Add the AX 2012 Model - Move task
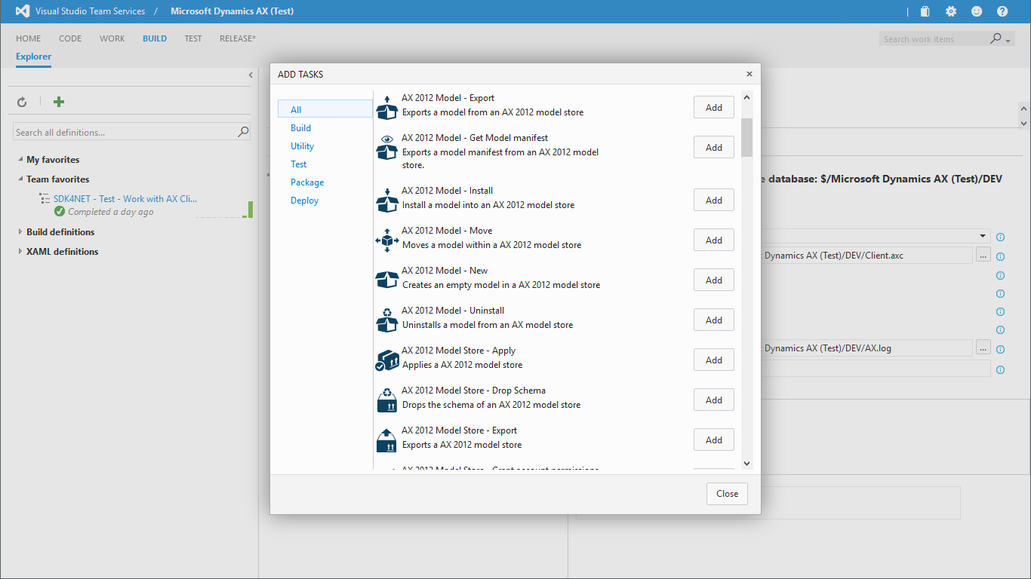The width and height of the screenshot is (1031, 579). 714,240
